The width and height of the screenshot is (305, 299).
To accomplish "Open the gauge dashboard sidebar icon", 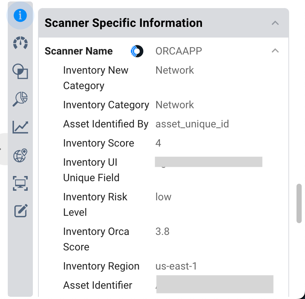I will [x=20, y=43].
